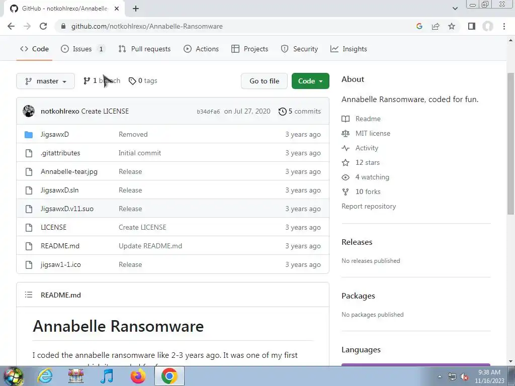The width and height of the screenshot is (515, 386).
Task: Open the JigsawxD folder
Action: tap(55, 134)
